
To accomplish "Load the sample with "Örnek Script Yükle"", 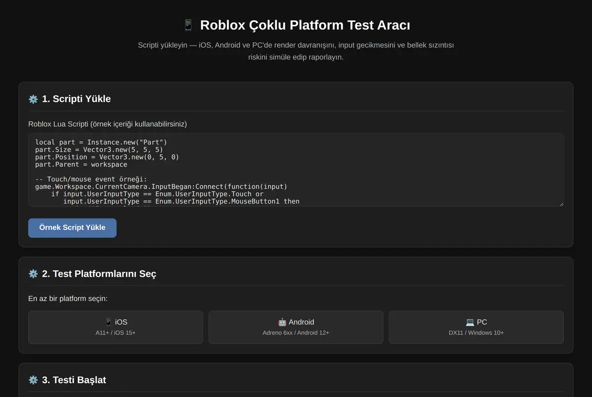I will (73, 228).
